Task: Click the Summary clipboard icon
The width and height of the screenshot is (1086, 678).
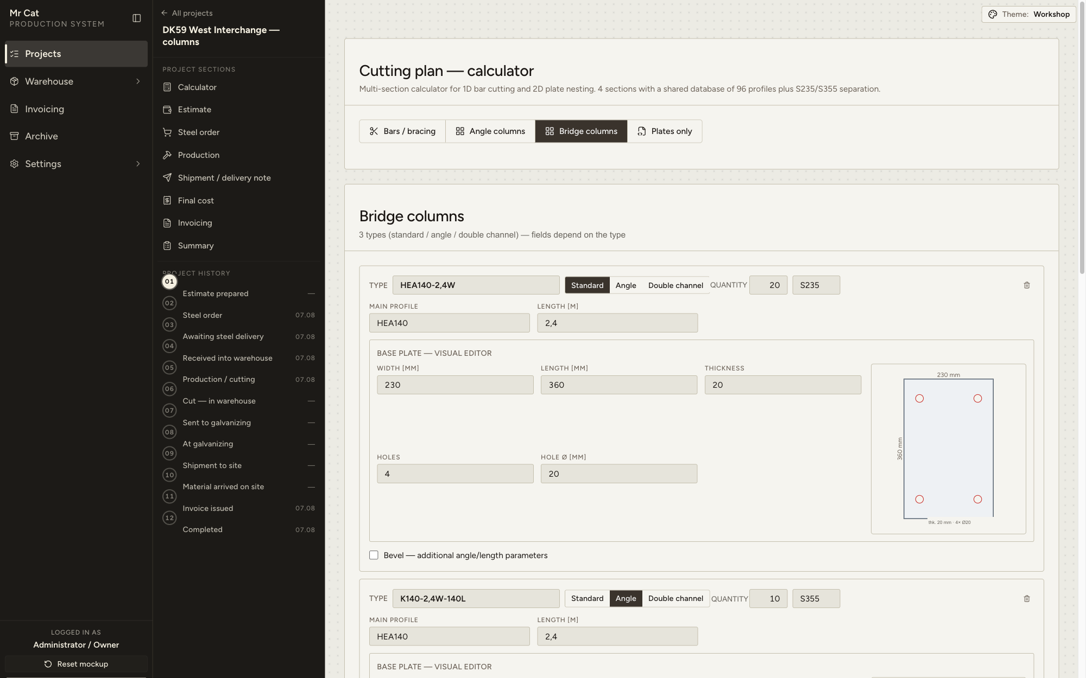Action: tap(167, 246)
